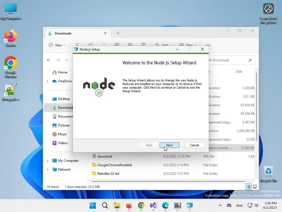This screenshot has width=282, height=212.
Task: Launch Firefox from desktop shortcut
Action: (x=11, y=38)
